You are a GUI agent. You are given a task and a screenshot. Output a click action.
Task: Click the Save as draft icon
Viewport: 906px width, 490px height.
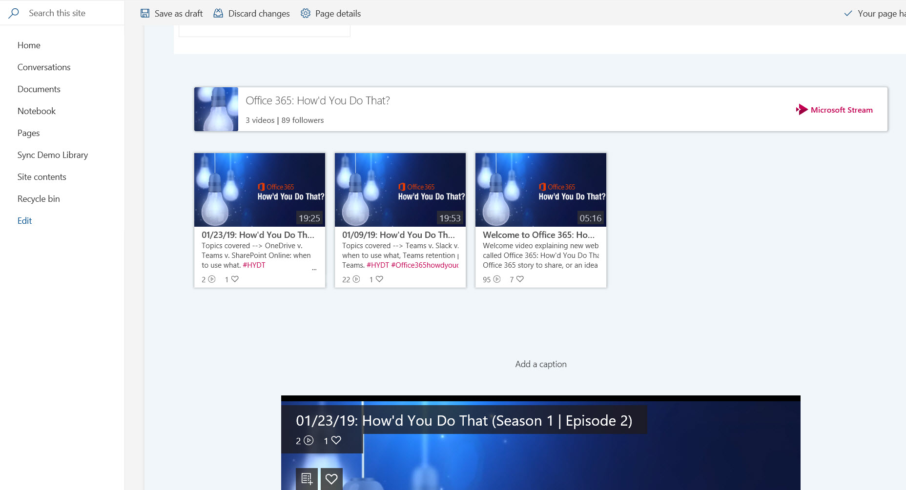tap(145, 13)
